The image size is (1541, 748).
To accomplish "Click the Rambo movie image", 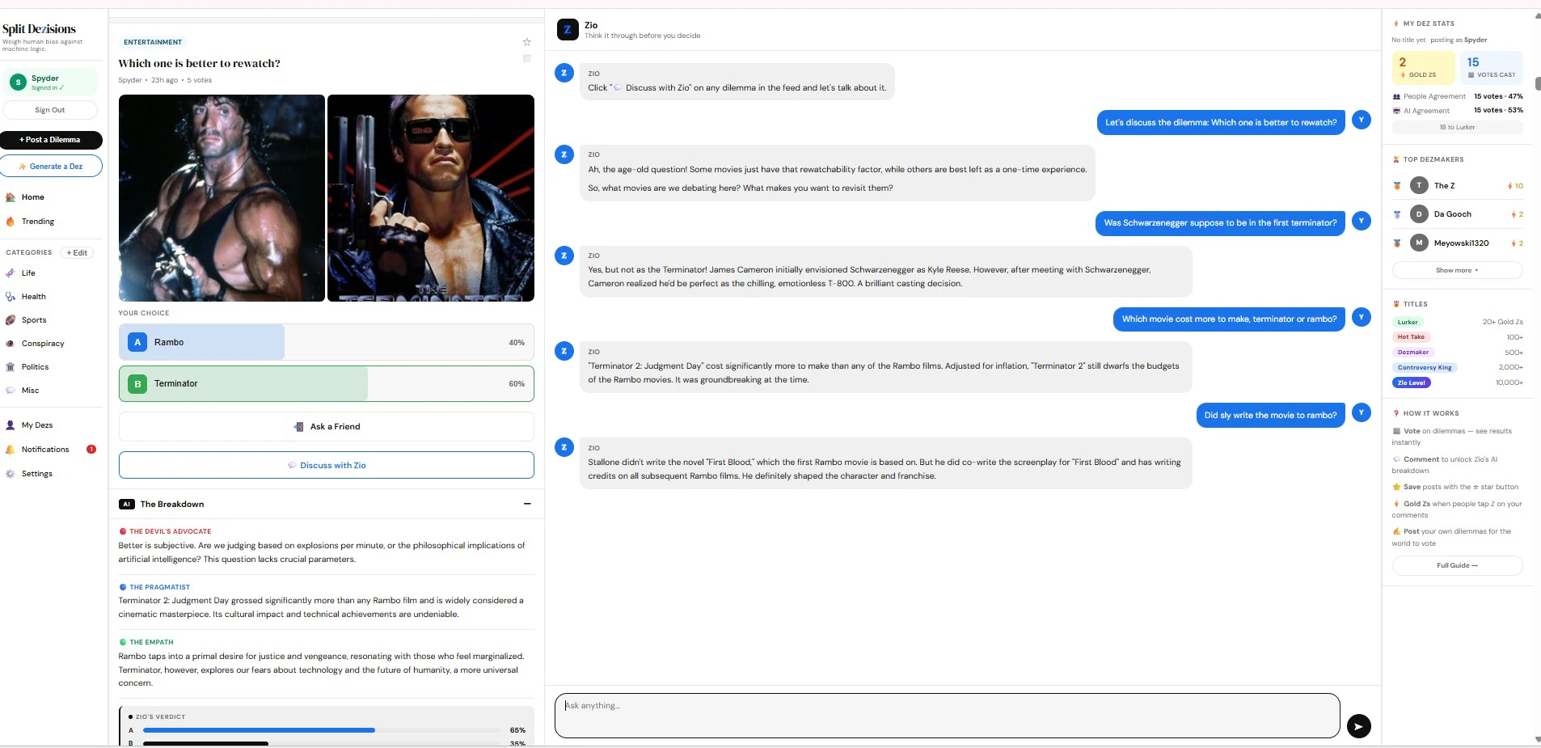I will (222, 198).
